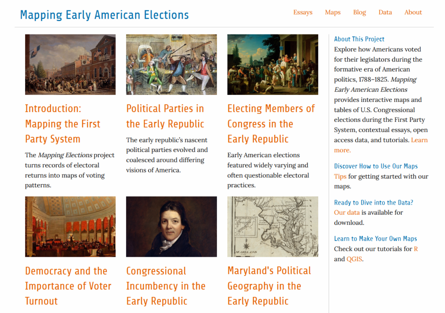The height and width of the screenshot is (313, 445).
Task: Open Political Parties in the Early Republic essay
Action: tap(165, 116)
